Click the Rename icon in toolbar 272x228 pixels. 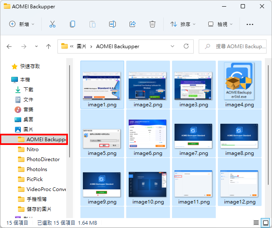click(x=112, y=24)
